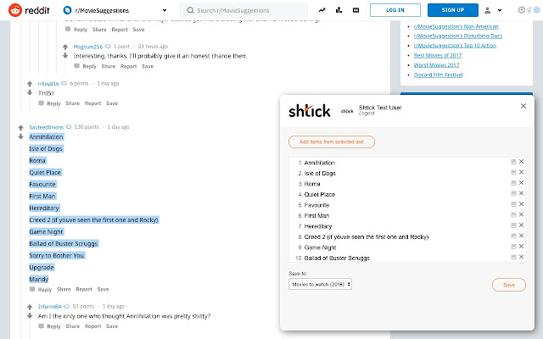Open the OC original content icon

click(355, 10)
